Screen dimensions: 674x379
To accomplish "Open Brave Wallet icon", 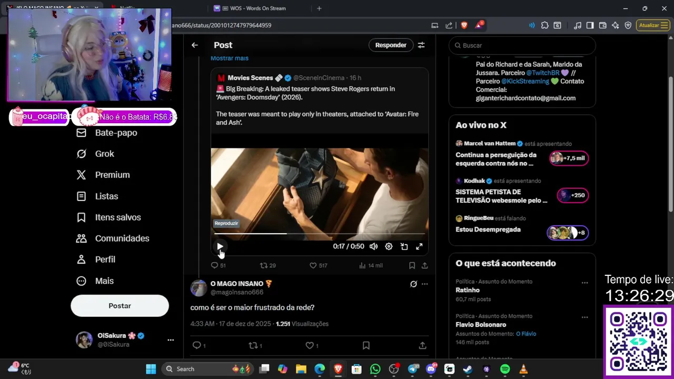I will [602, 25].
